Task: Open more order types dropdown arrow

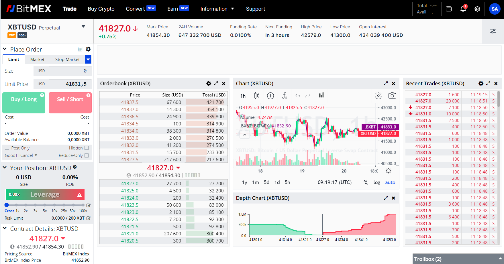Action: point(88,60)
